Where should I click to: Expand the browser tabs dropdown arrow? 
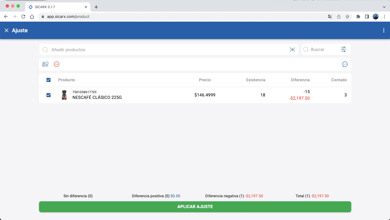click(384, 7)
